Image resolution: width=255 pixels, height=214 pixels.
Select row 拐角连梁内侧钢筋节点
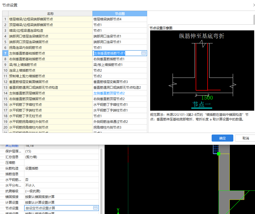[50, 48]
